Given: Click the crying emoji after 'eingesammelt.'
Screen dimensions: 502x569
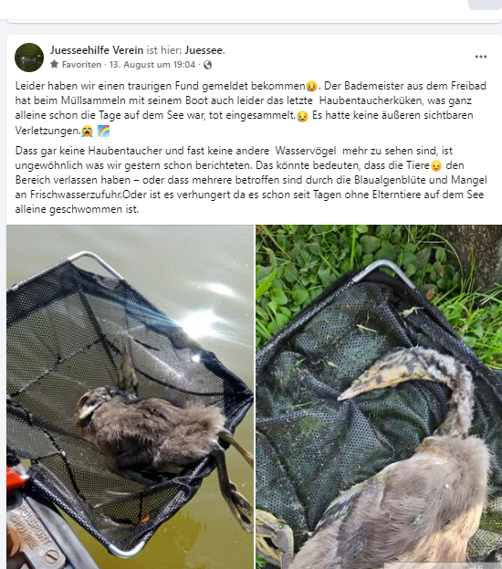Looking at the screenshot, I should pos(302,116).
